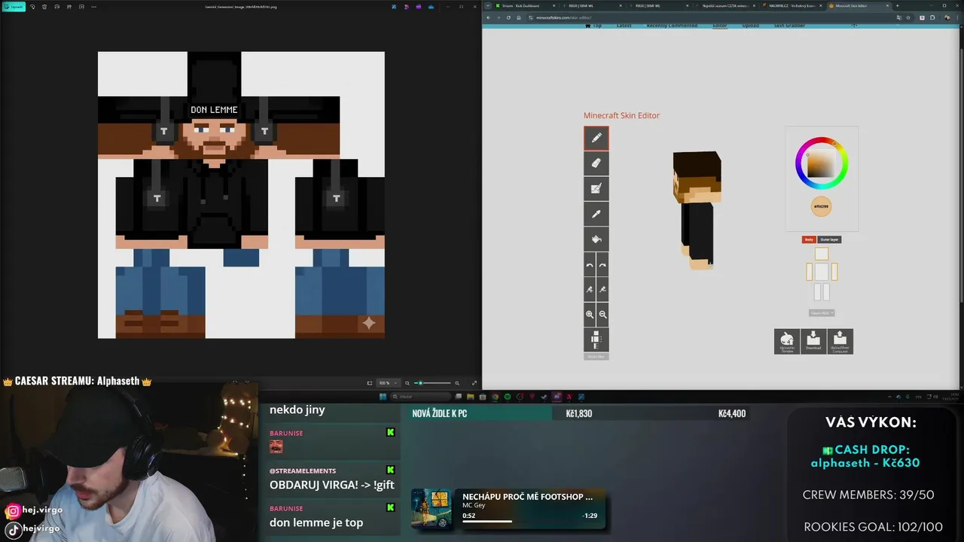Open the Latest nav item
This screenshot has width=964, height=542.
624,26
